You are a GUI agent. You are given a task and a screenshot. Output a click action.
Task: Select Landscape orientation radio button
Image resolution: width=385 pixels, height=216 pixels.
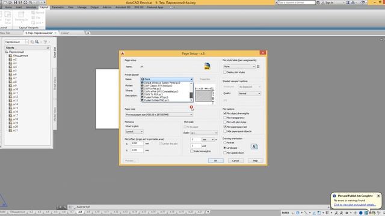pos(224,148)
